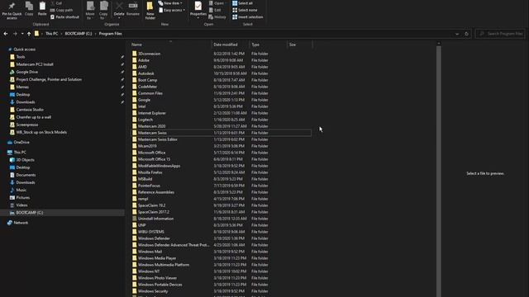Select the Autodesk folder icon
The width and height of the screenshot is (529, 297).
pos(134,73)
